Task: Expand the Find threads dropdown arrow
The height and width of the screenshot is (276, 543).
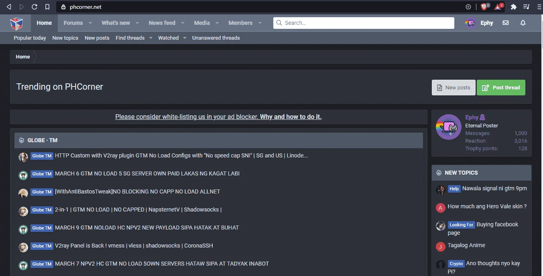Action: 150,38
